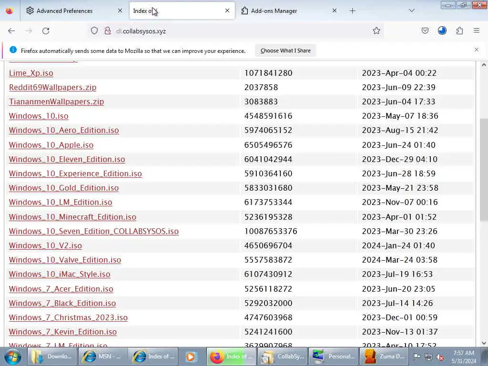This screenshot has width=488, height=366.
Task: Click size value 1071841280
Action: click(268, 73)
